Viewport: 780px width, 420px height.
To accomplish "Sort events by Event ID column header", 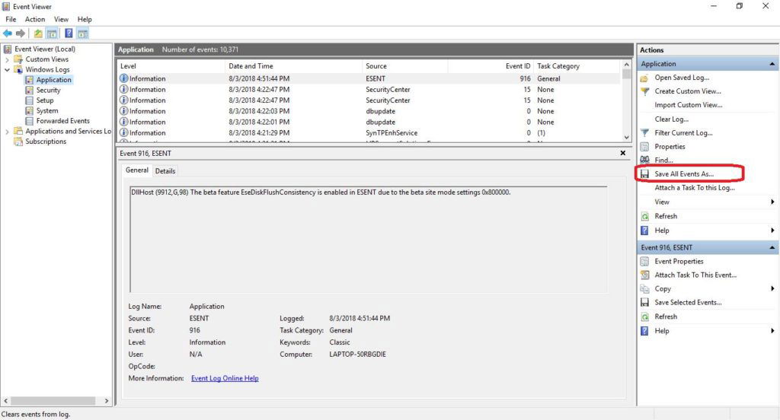I will point(491,66).
